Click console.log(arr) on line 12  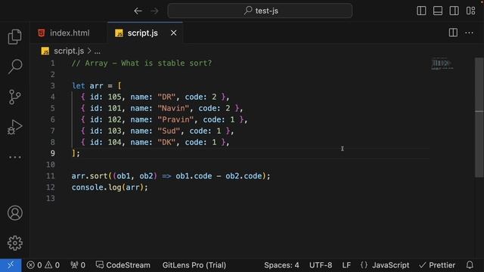click(110, 187)
